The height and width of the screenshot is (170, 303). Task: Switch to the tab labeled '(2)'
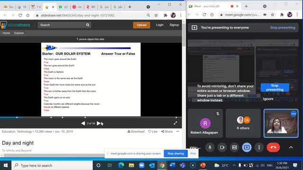coord(63,7)
